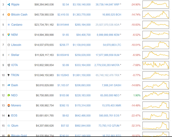
Task: Click the NEM shield logo icon
Action: coord(9,35)
